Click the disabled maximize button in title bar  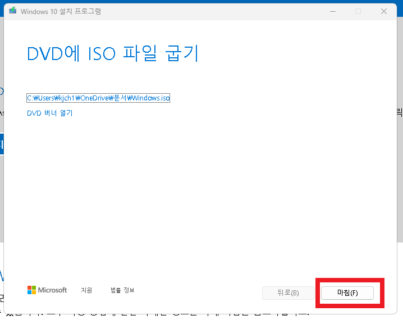[x=358, y=11]
